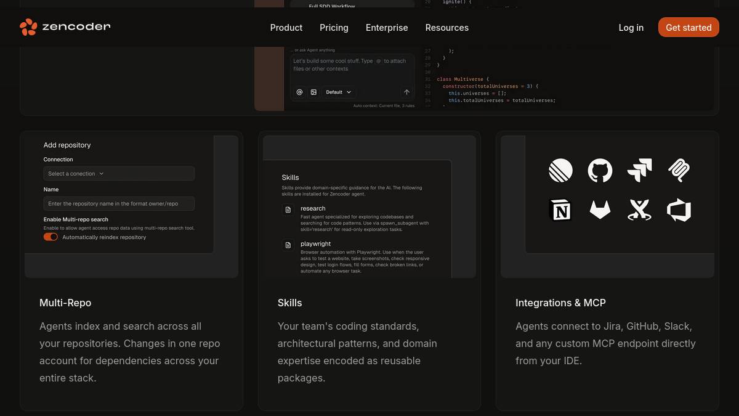Image resolution: width=739 pixels, height=416 pixels.
Task: Click the Skills panel heading inside preview
Action: 290,177
